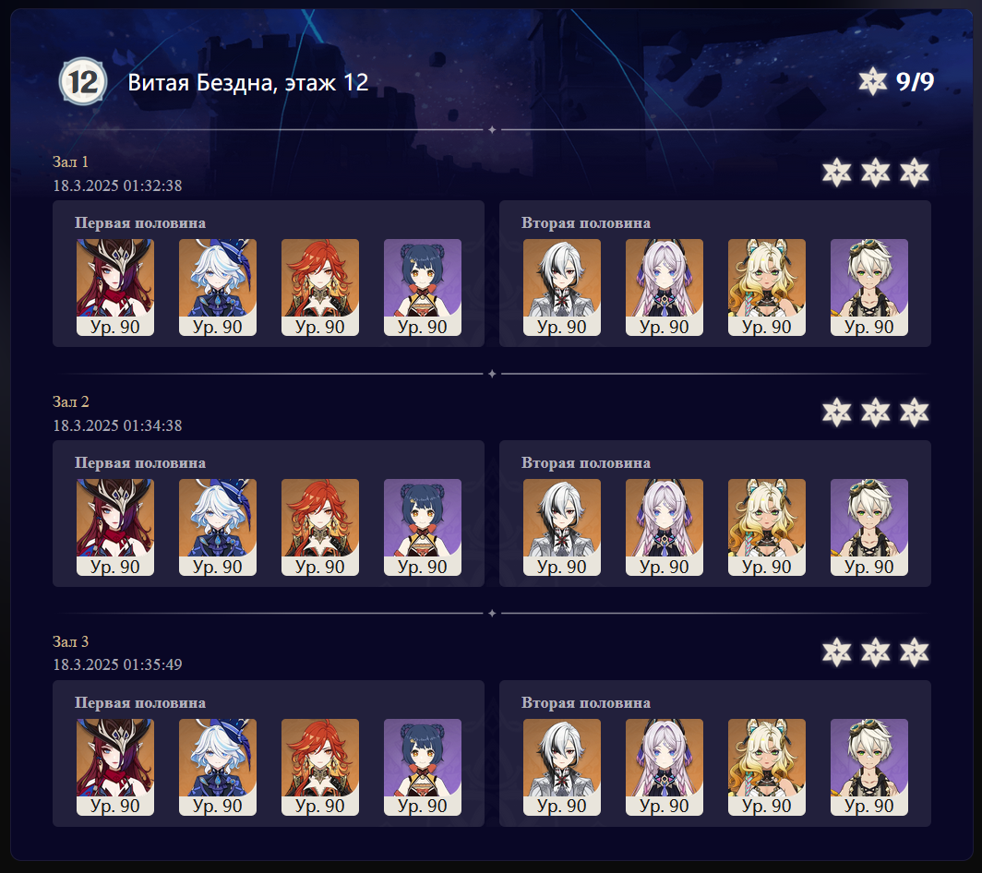Click the middle star of Зал 3 rating
Screen dimensions: 982x873
coord(876,652)
